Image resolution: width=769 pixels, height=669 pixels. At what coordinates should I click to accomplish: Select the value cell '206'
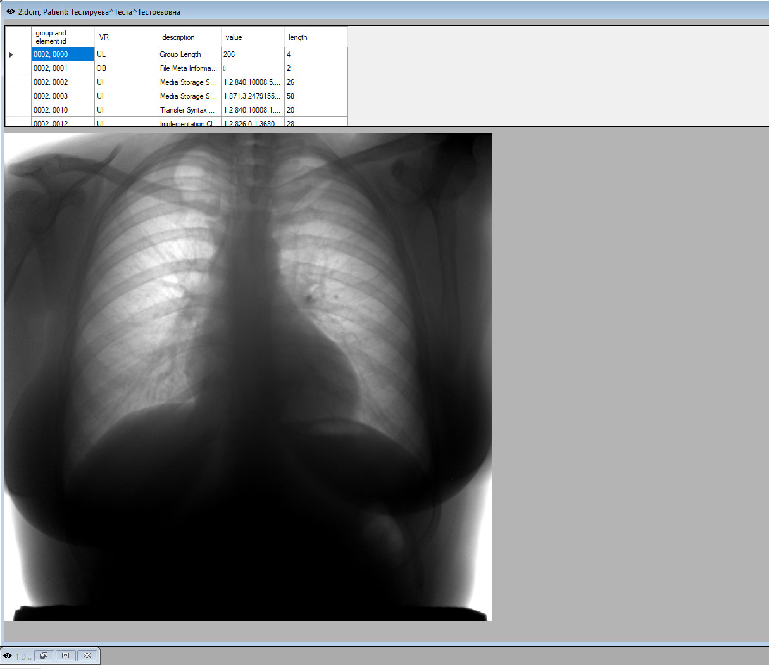(253, 54)
